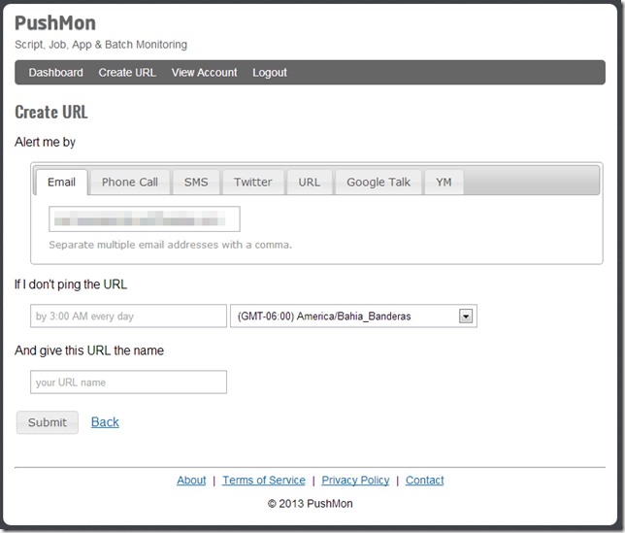The width and height of the screenshot is (625, 533).
Task: Open the Dashboard menu item
Action: point(56,73)
